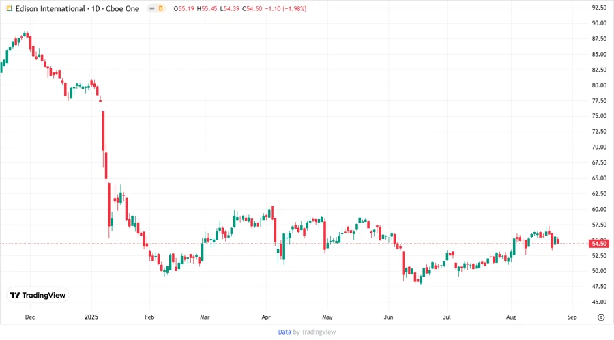Click the 80.00 price axis label

click(x=599, y=85)
